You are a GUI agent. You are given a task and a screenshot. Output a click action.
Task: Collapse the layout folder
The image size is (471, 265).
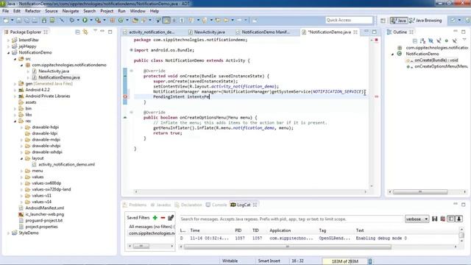point(21,158)
